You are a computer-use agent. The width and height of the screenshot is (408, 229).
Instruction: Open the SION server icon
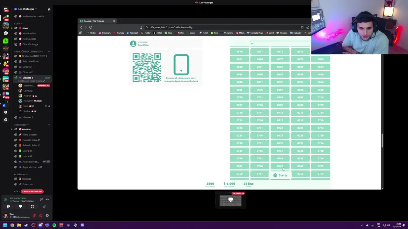click(x=5, y=79)
